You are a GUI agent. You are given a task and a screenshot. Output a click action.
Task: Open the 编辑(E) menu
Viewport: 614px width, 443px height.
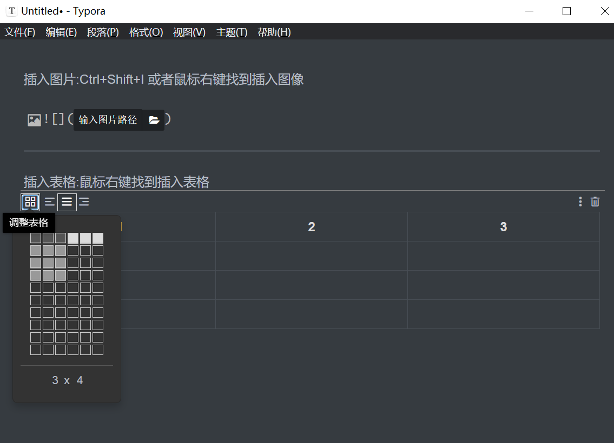coord(61,32)
